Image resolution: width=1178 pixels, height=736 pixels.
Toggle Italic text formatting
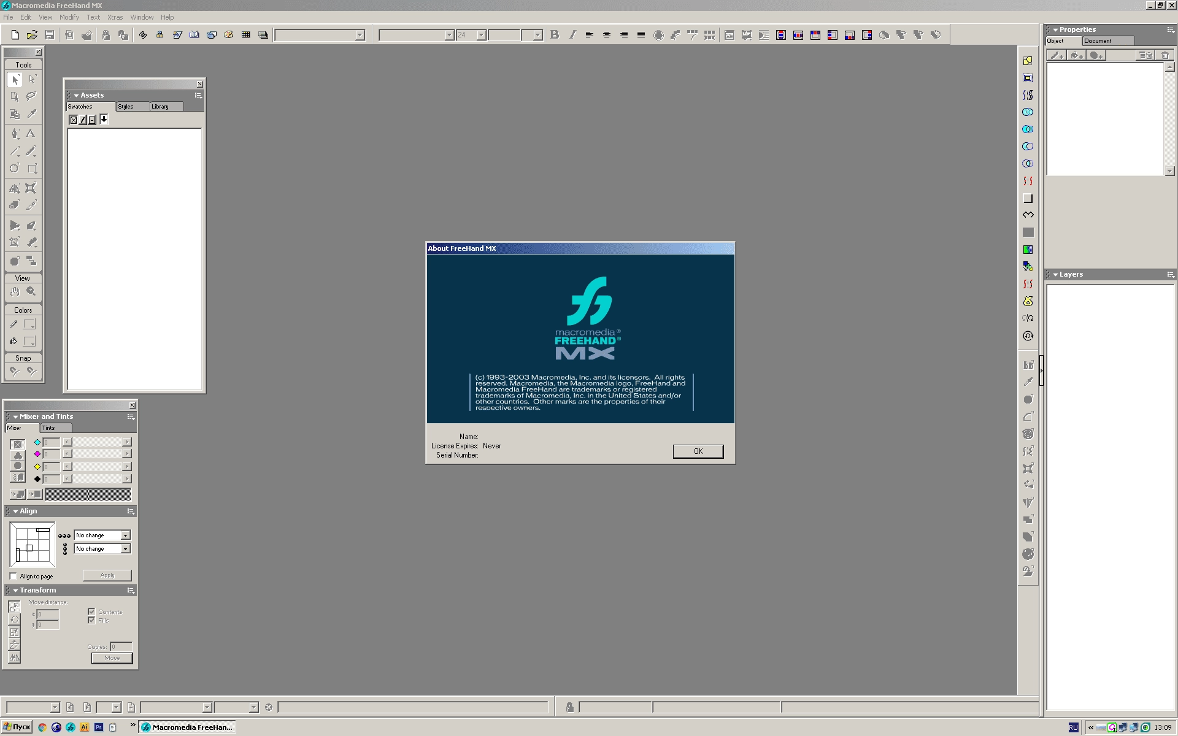(572, 35)
